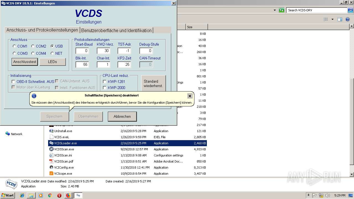Viewport: 354px width, 199px height.
Task: Click the VCDS logo in details pane
Action: point(11,184)
